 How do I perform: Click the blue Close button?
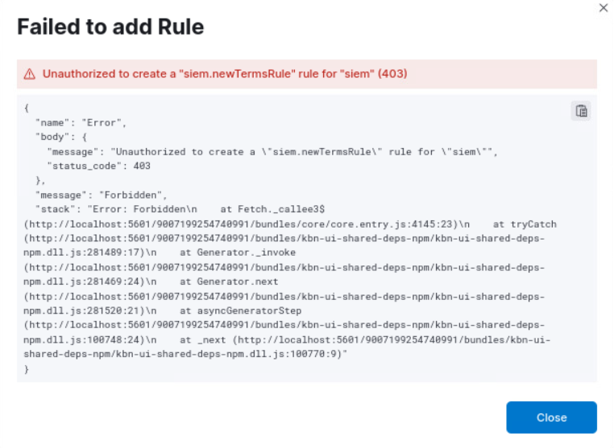(x=551, y=417)
